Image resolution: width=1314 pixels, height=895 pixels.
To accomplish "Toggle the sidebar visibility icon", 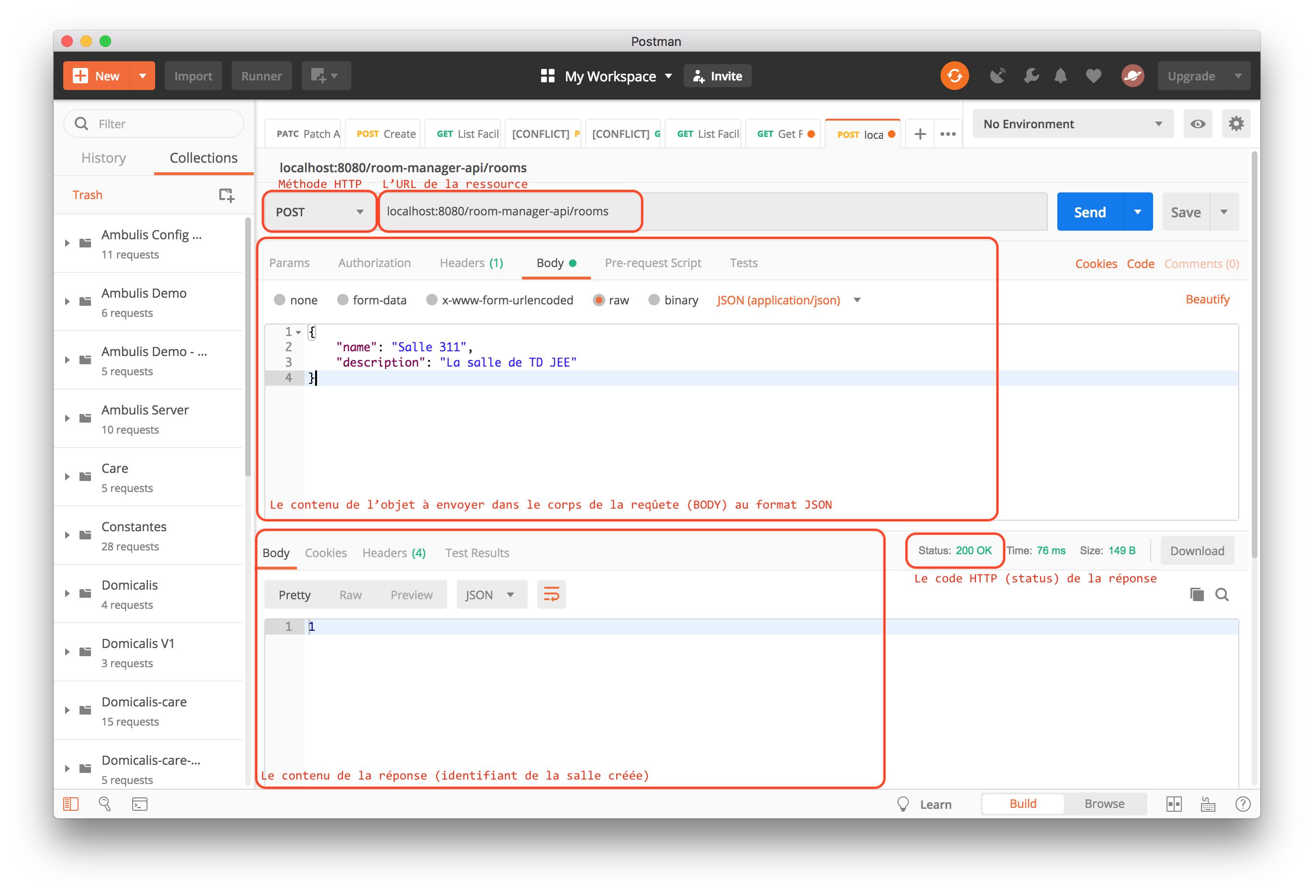I will 71,804.
